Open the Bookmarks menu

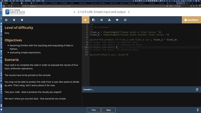(x=28, y=1)
